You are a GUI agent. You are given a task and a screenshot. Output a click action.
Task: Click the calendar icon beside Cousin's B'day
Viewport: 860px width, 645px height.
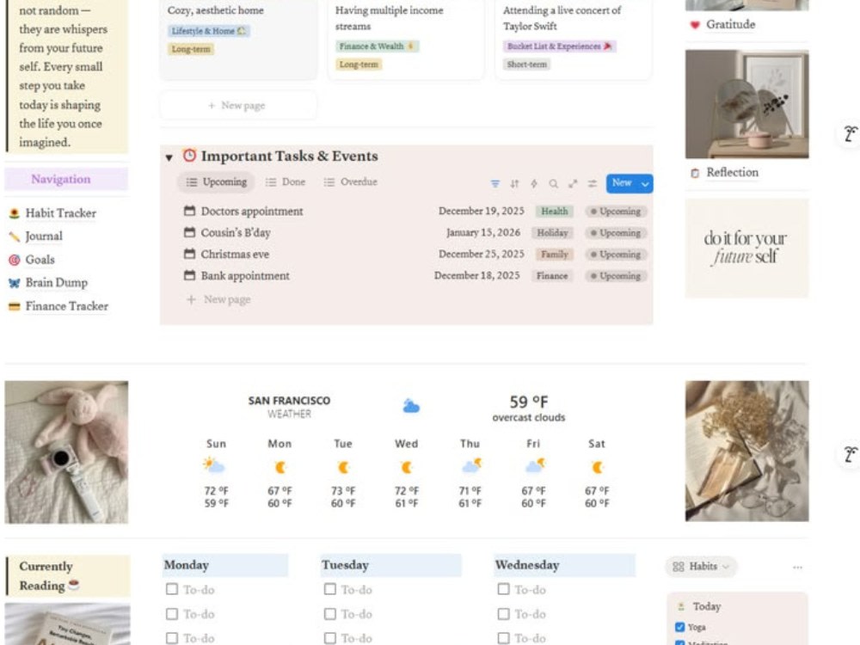click(189, 232)
